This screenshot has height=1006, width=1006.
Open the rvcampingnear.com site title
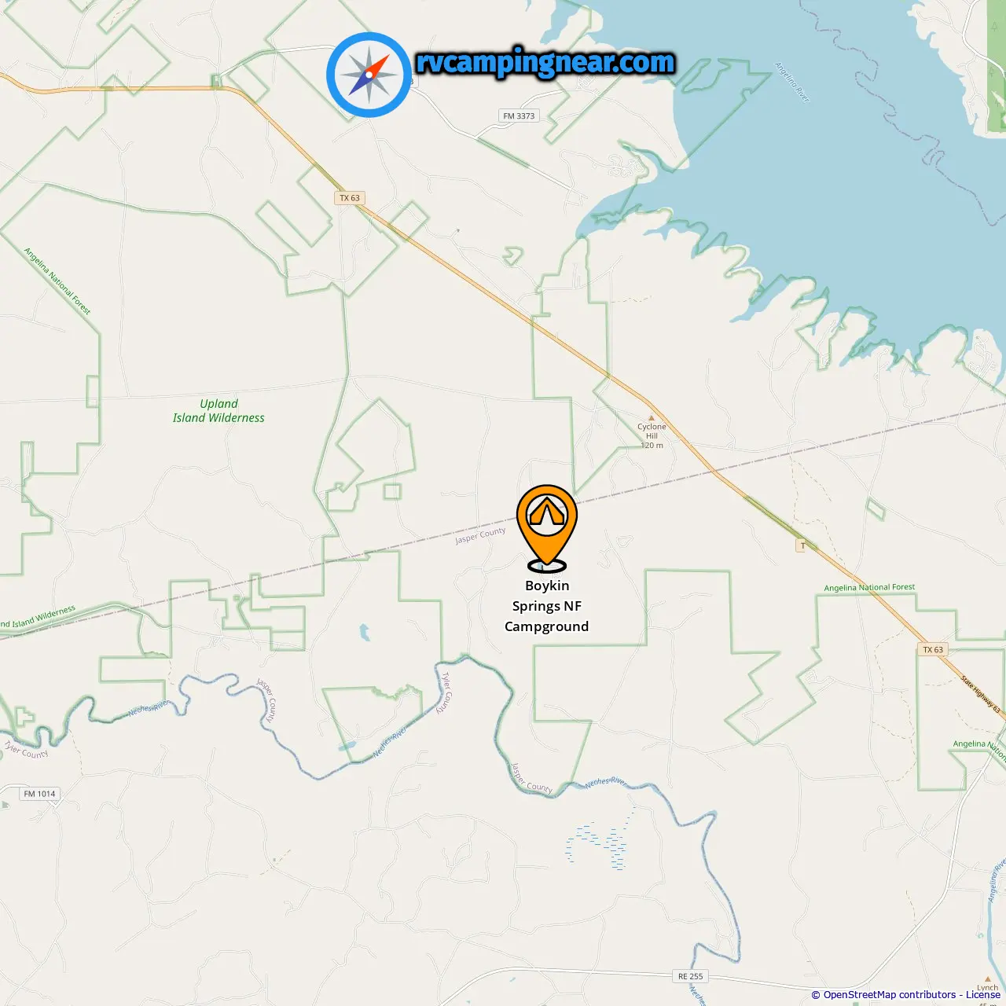[x=545, y=62]
